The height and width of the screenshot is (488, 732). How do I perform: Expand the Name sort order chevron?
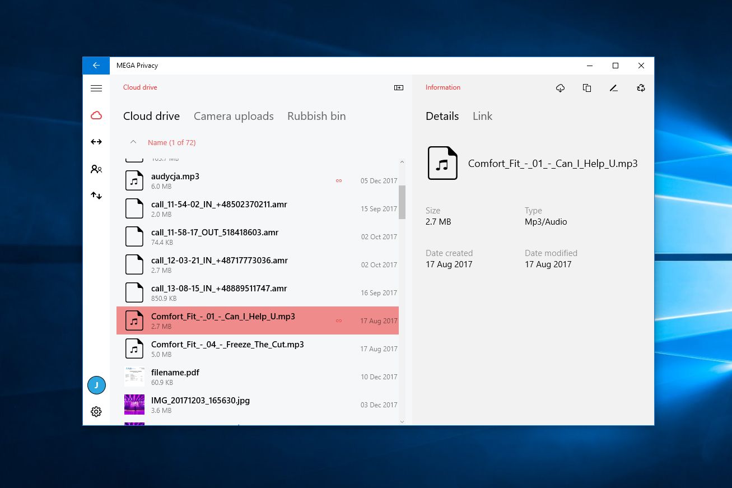tap(133, 142)
